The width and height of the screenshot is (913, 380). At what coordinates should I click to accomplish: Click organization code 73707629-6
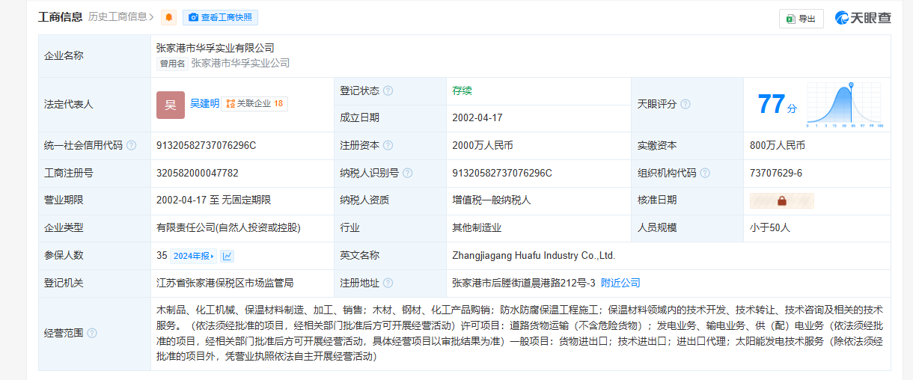click(x=776, y=173)
